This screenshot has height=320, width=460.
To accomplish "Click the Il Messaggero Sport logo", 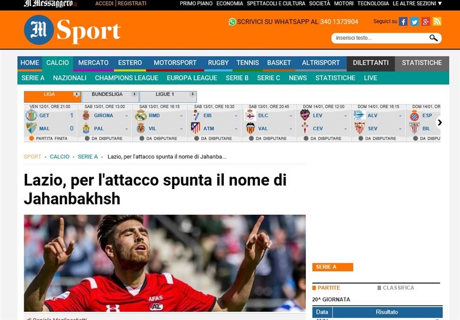I will [72, 30].
